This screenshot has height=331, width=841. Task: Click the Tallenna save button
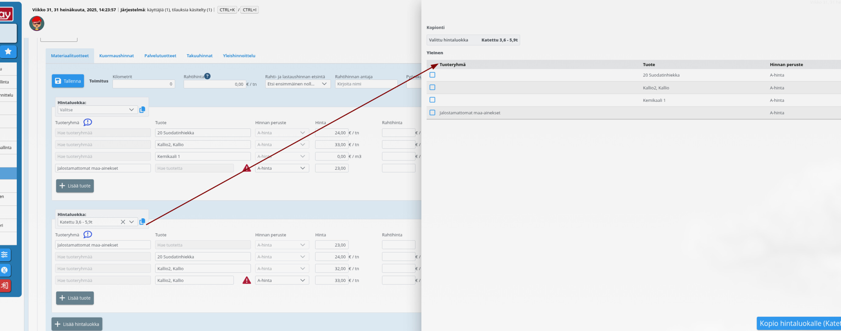coord(68,81)
